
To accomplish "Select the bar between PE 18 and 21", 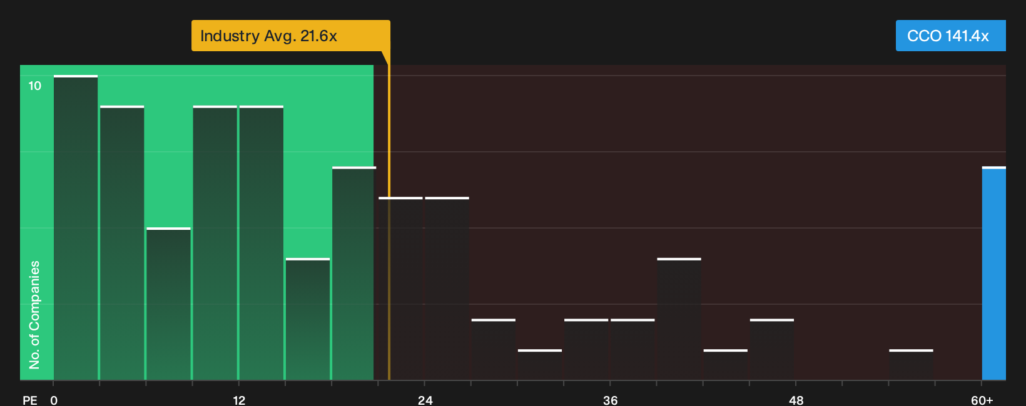I will pyautogui.click(x=353, y=273).
